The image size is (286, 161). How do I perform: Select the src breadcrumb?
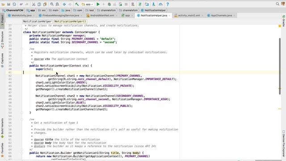tap(42, 10)
